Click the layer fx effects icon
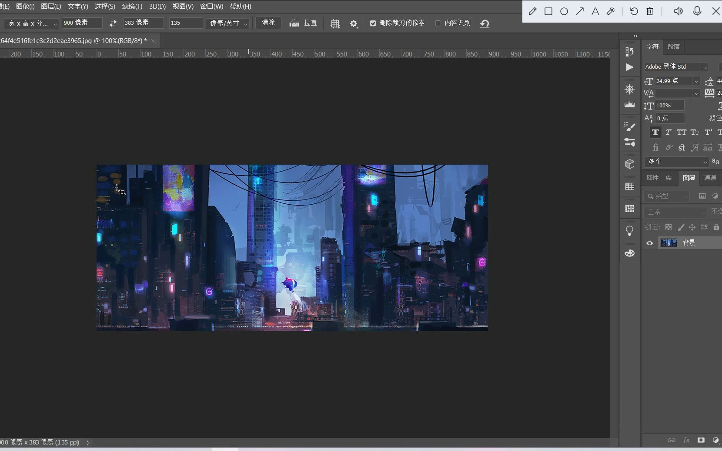The height and width of the screenshot is (451, 722). click(686, 440)
